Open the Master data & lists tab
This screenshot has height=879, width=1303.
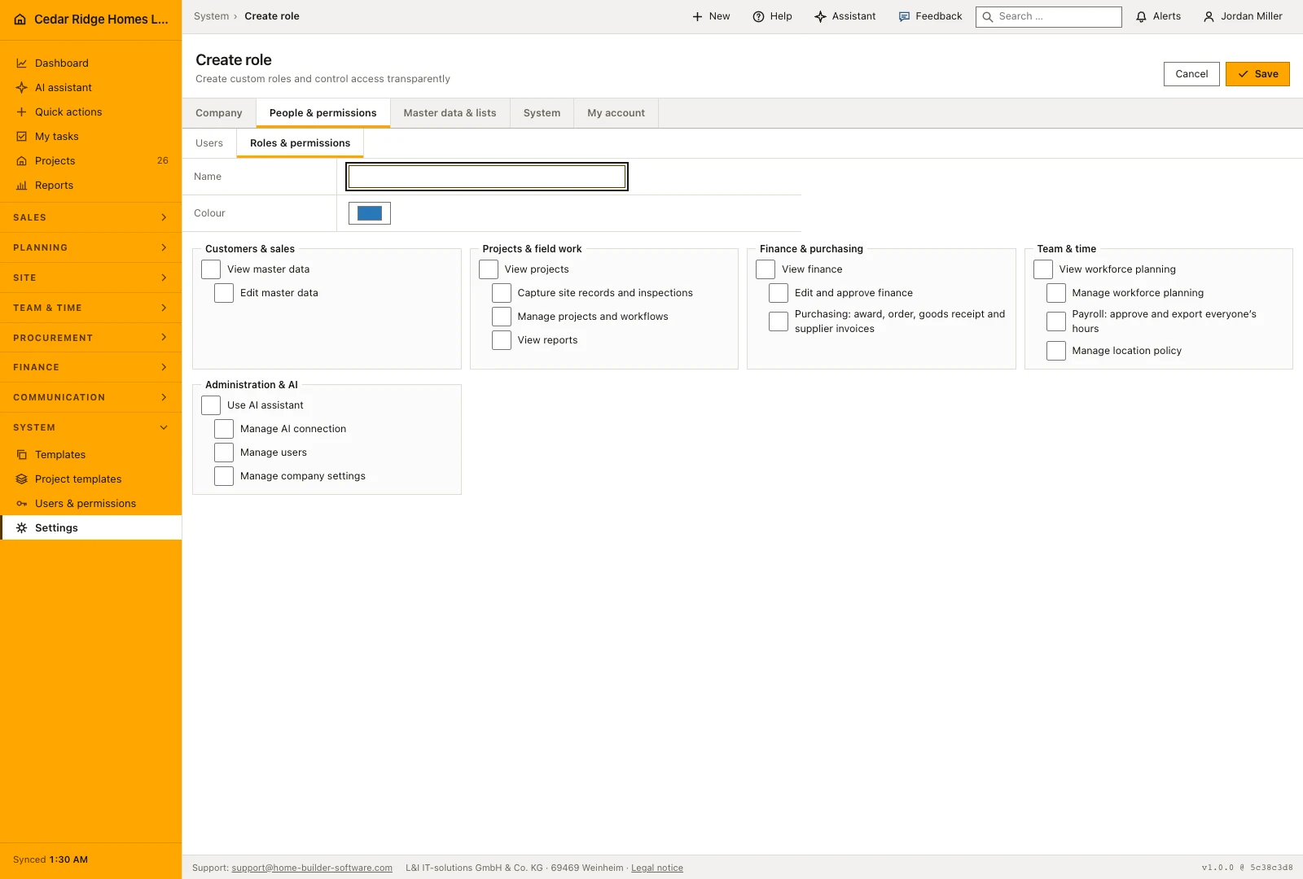pos(450,113)
